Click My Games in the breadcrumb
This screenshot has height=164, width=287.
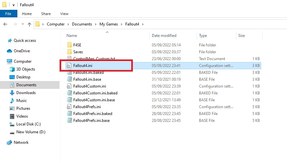[109, 24]
